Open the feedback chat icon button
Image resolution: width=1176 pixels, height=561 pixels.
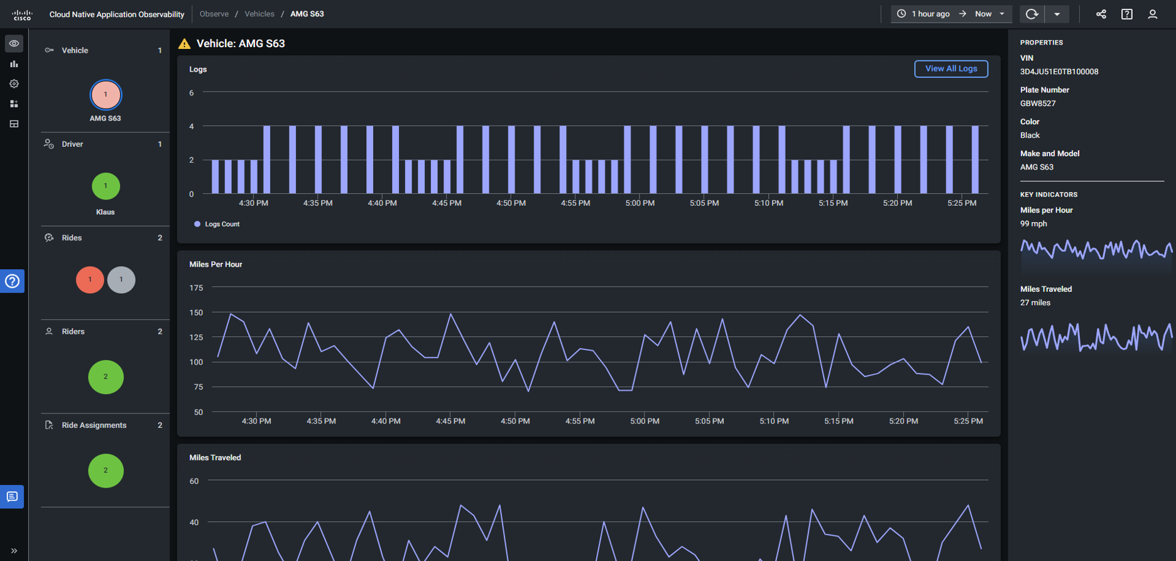click(x=12, y=497)
